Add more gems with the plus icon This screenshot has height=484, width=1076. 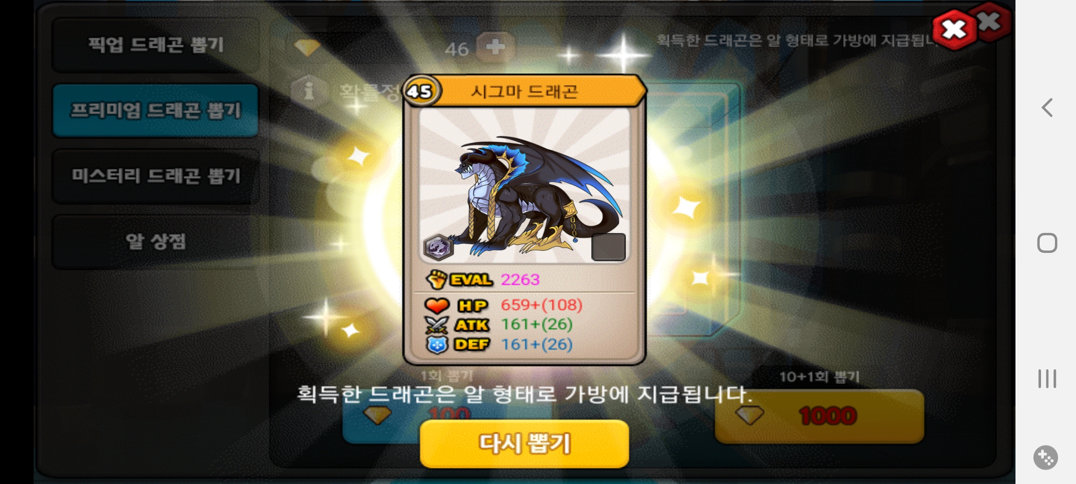pyautogui.click(x=495, y=47)
